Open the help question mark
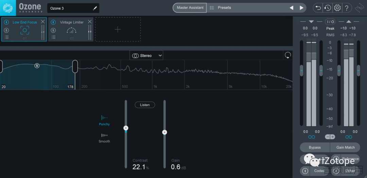Screen dimensions: 367x178 [347, 8]
